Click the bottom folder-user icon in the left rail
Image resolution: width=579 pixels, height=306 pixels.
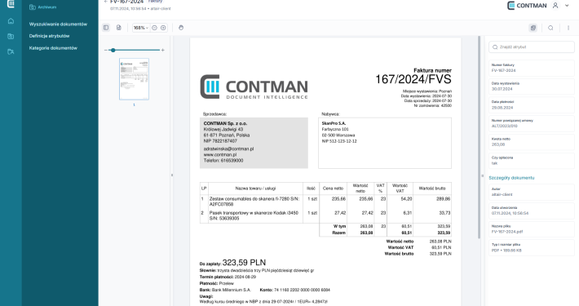11,51
